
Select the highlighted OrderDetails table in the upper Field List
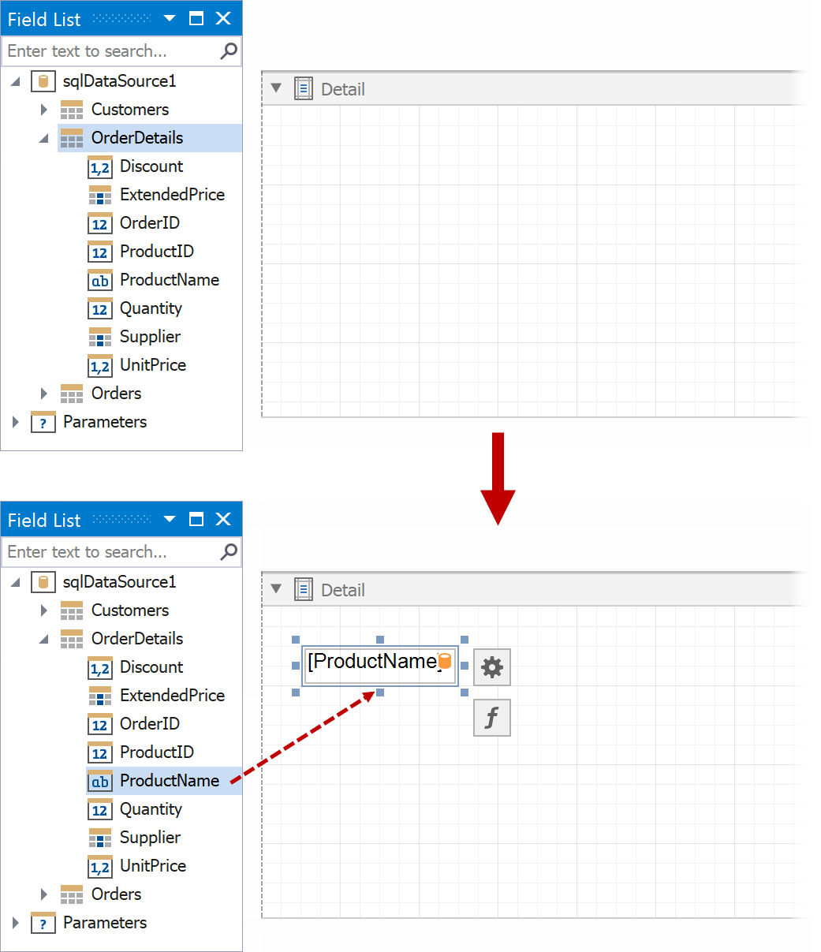[x=136, y=138]
